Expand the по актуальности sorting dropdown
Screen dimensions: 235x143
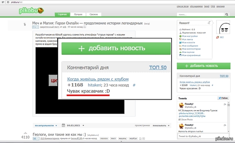[46, 125]
